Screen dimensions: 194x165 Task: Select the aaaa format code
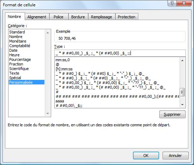click(60, 101)
